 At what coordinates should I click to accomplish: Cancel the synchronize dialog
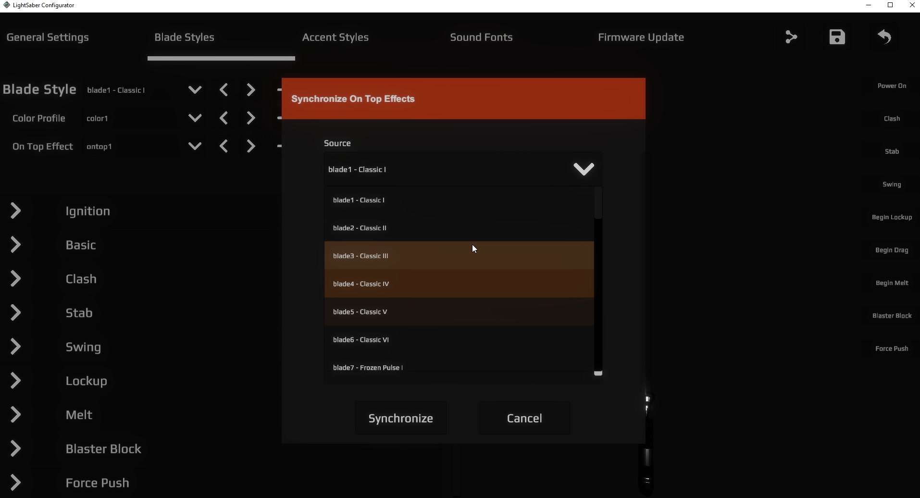[524, 418]
